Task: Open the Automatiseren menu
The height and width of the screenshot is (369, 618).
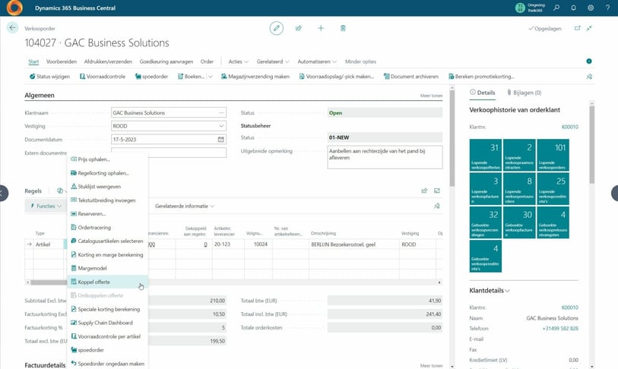Action: coord(317,61)
